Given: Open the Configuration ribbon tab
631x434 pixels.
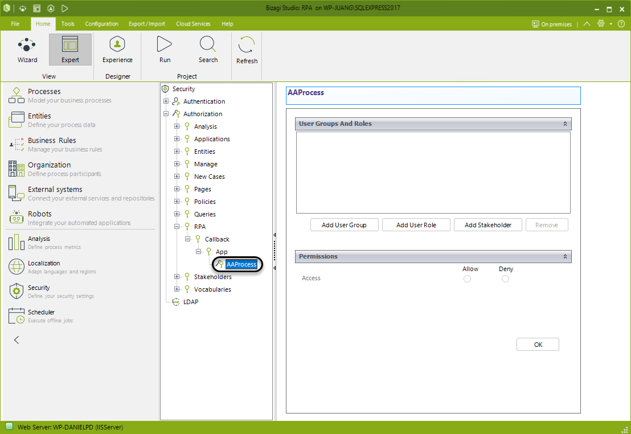Looking at the screenshot, I should 101,24.
